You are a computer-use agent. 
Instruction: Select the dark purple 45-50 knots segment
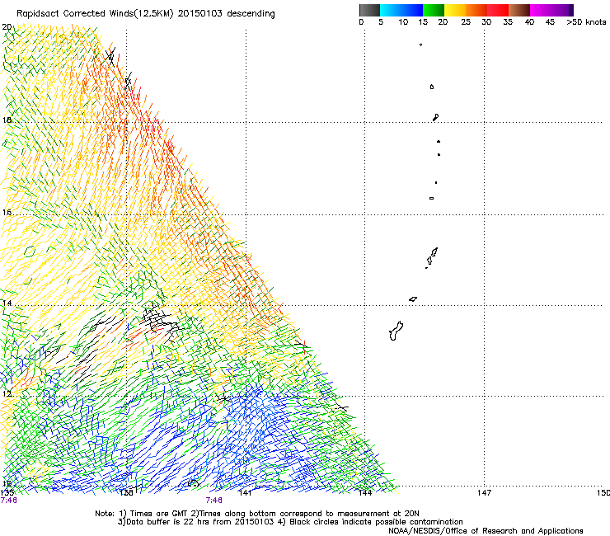pos(562,10)
